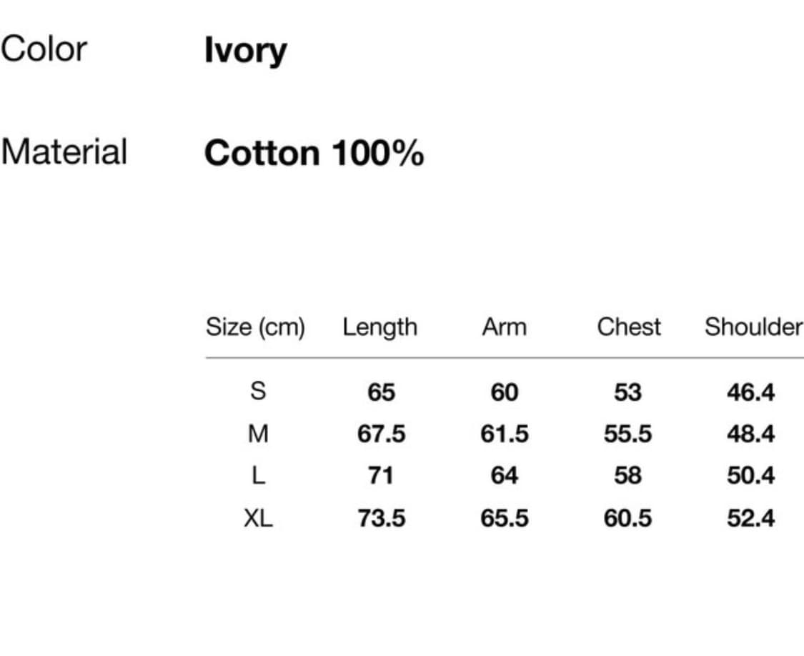Select the 73.5 length value for XL

[381, 518]
